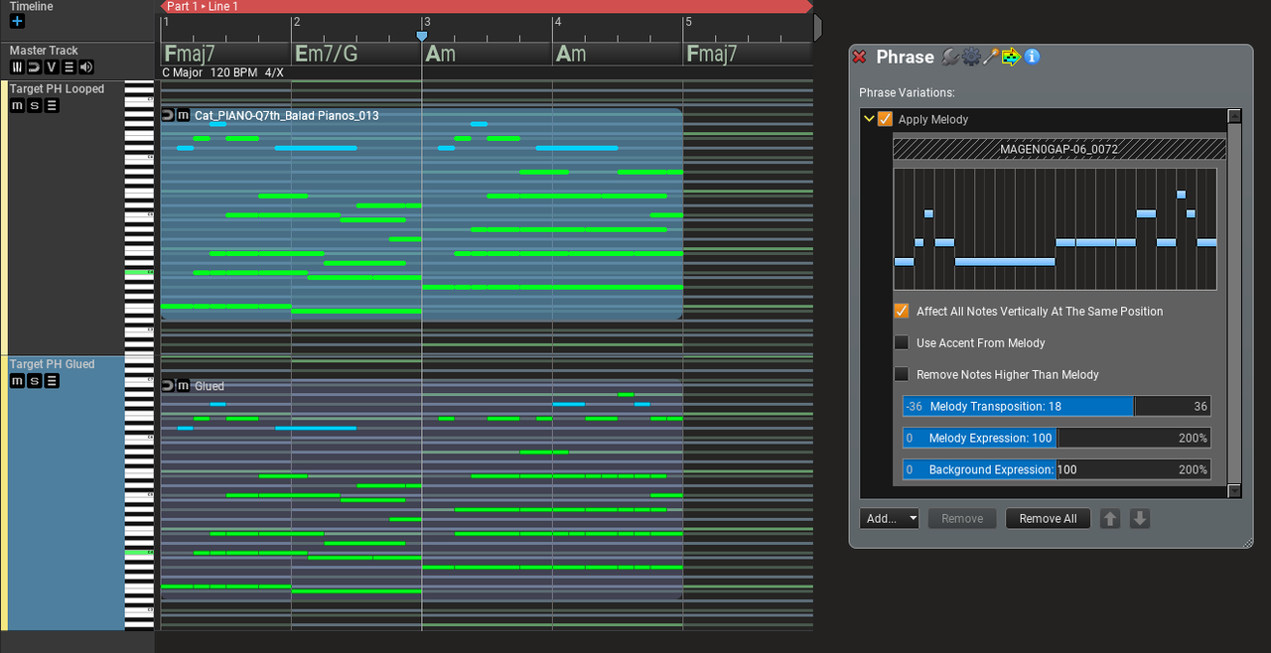Click the variations list scroll-down arrow
The height and width of the screenshot is (653, 1271).
[1234, 490]
